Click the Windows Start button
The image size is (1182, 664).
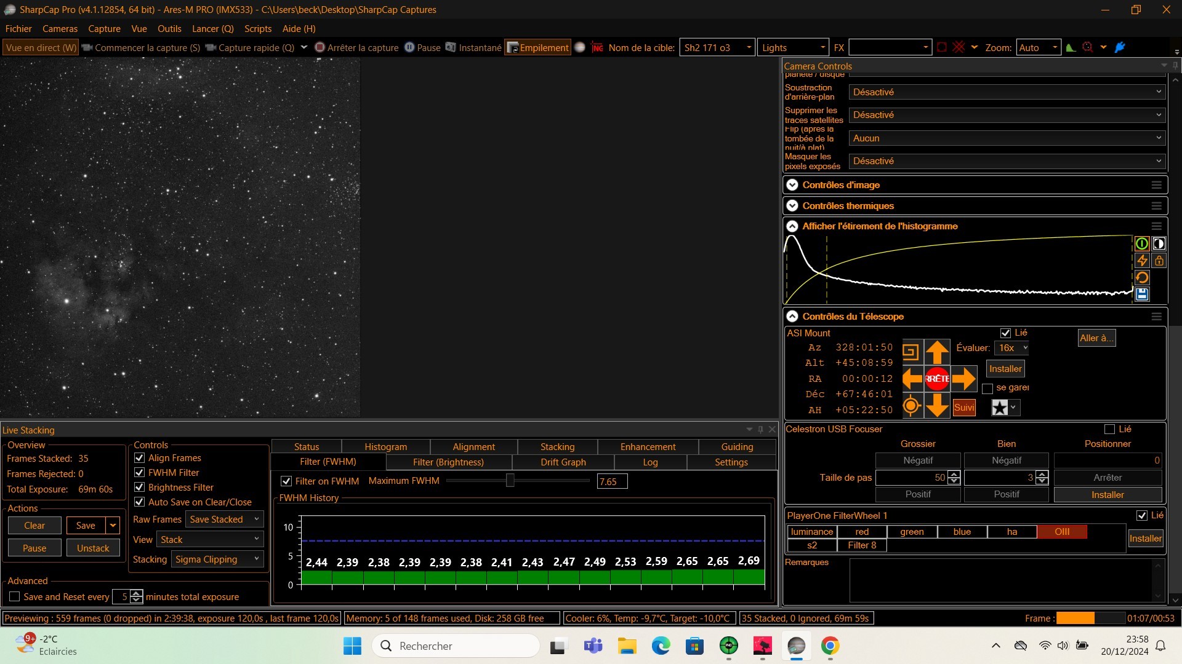point(353,646)
